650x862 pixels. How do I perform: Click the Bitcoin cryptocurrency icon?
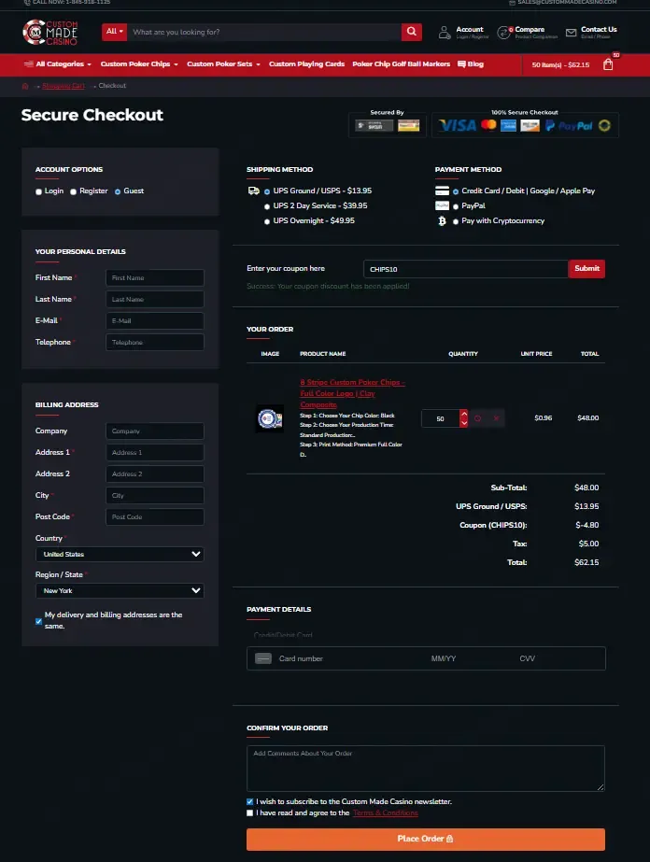[442, 221]
